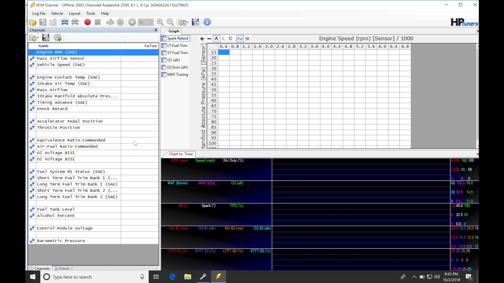Click the graph panel vertical scrollbar
Image resolution: width=504 pixels, height=283 pixels.
tap(477, 94)
